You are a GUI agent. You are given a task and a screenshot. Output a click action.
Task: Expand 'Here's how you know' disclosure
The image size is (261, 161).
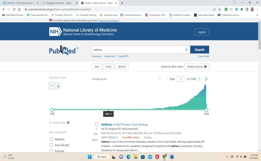[x=109, y=20]
